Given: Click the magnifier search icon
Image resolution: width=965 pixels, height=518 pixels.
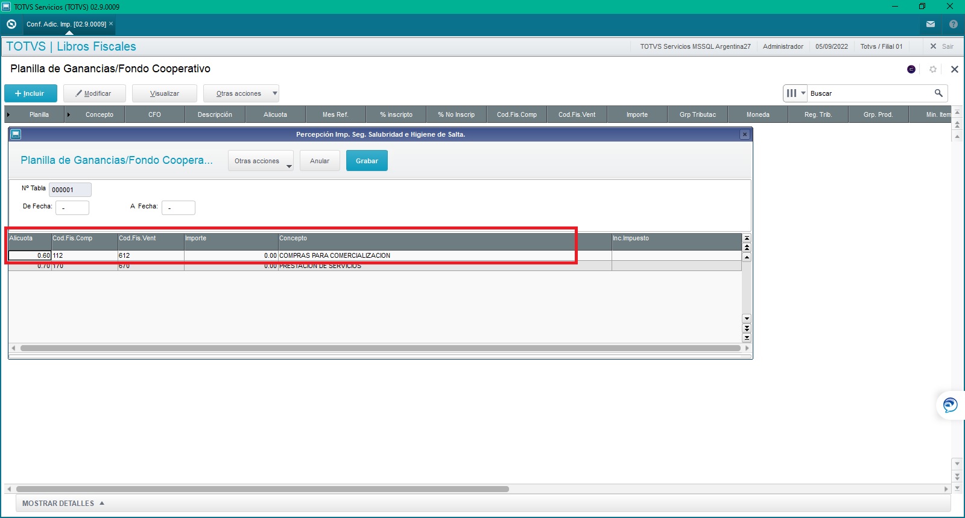Looking at the screenshot, I should point(938,93).
